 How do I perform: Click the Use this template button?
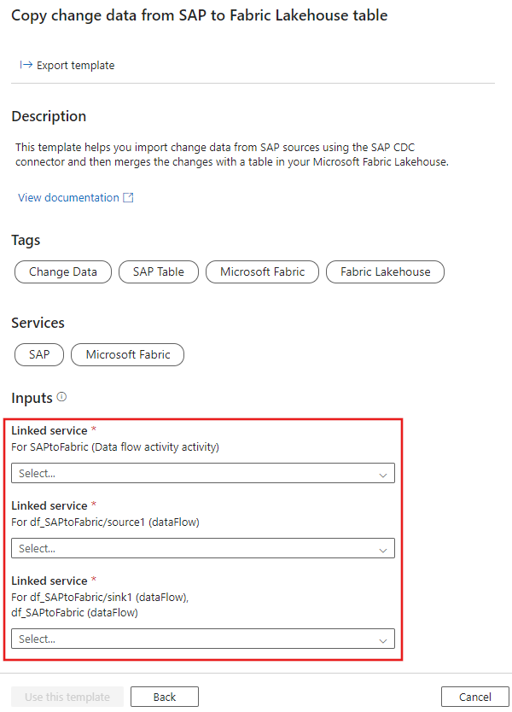[67, 697]
